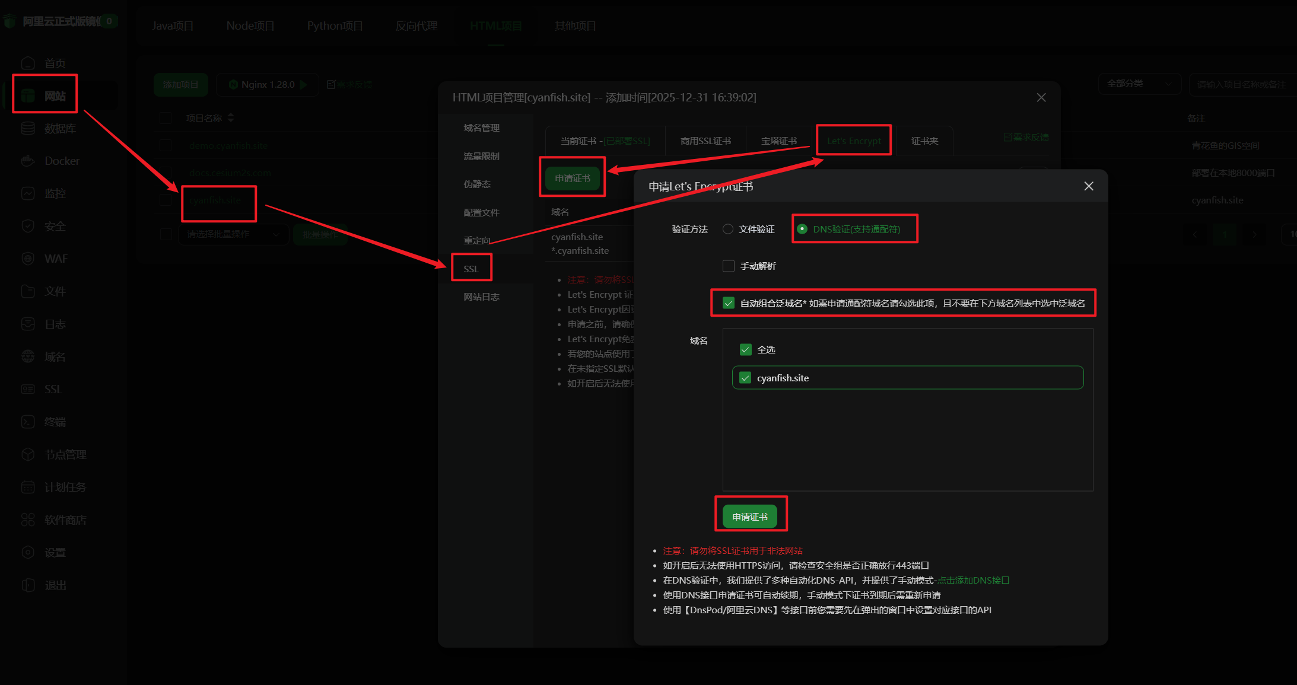Click the settings (设置) gear icon

[x=28, y=552]
